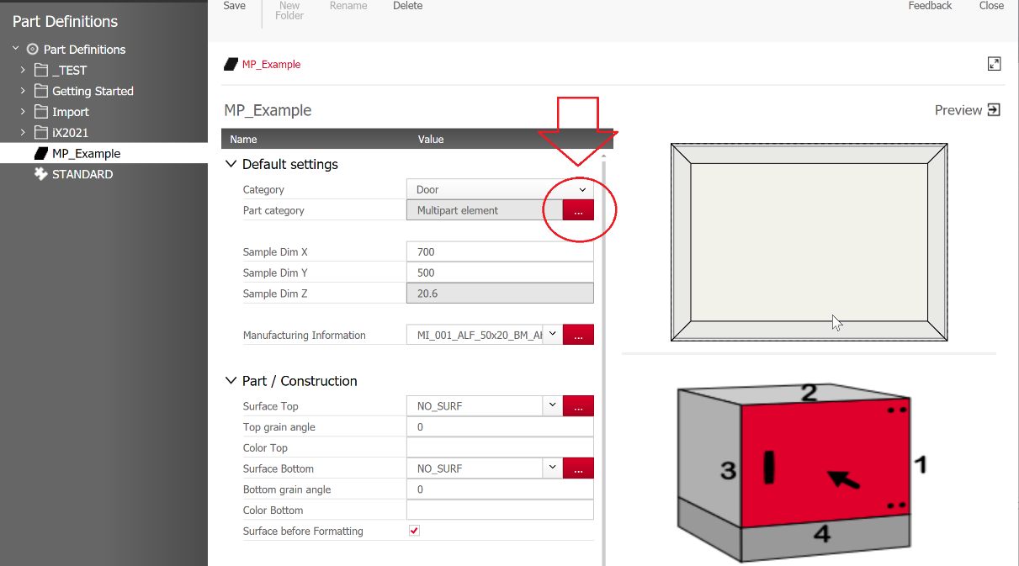Select MP_Example in the tree
Screen dimensions: 1019x566
pyautogui.click(x=86, y=153)
